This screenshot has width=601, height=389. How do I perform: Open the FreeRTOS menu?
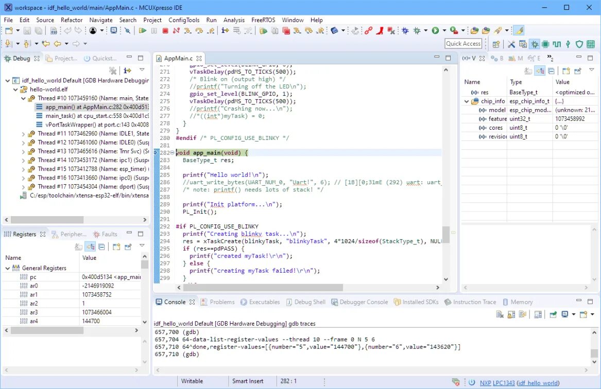click(x=263, y=20)
